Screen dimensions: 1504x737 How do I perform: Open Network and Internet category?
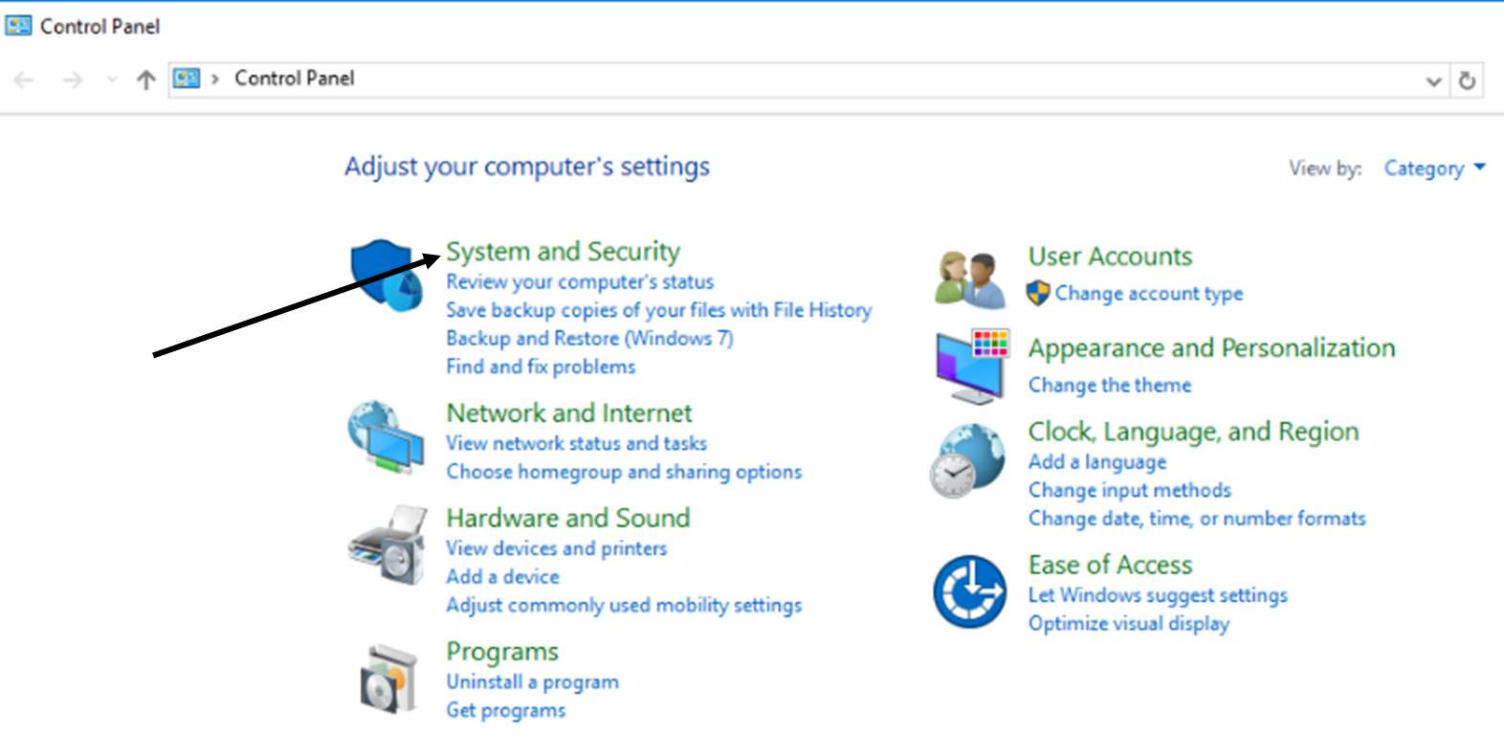(x=569, y=413)
